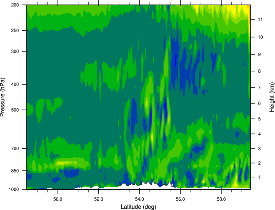Click the 56.0 latitude tick label
The height and width of the screenshot is (210, 275).
coord(181,199)
